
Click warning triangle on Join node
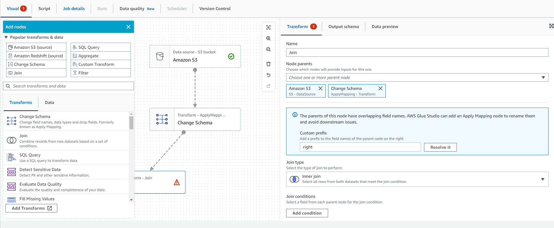[177, 182]
